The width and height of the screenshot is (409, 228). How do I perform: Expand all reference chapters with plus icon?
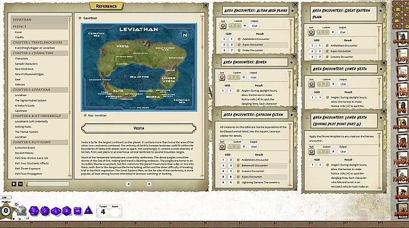(x=14, y=184)
